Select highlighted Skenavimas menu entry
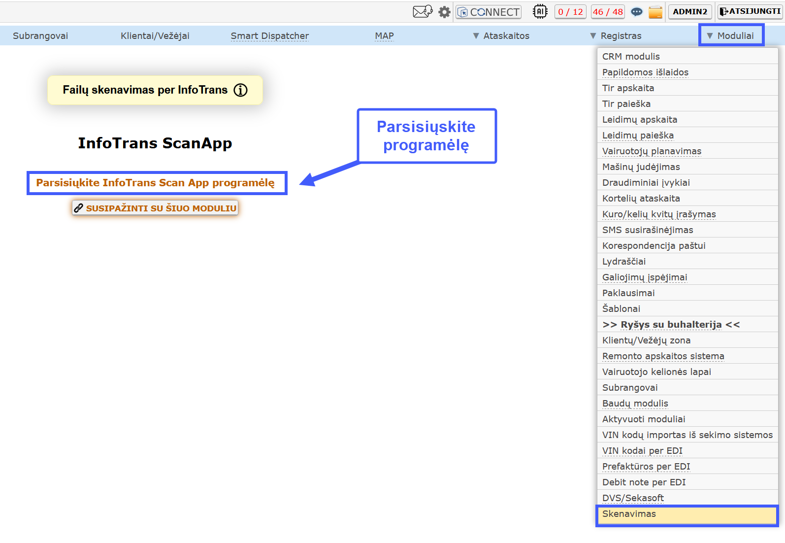785x543 pixels. click(x=687, y=515)
